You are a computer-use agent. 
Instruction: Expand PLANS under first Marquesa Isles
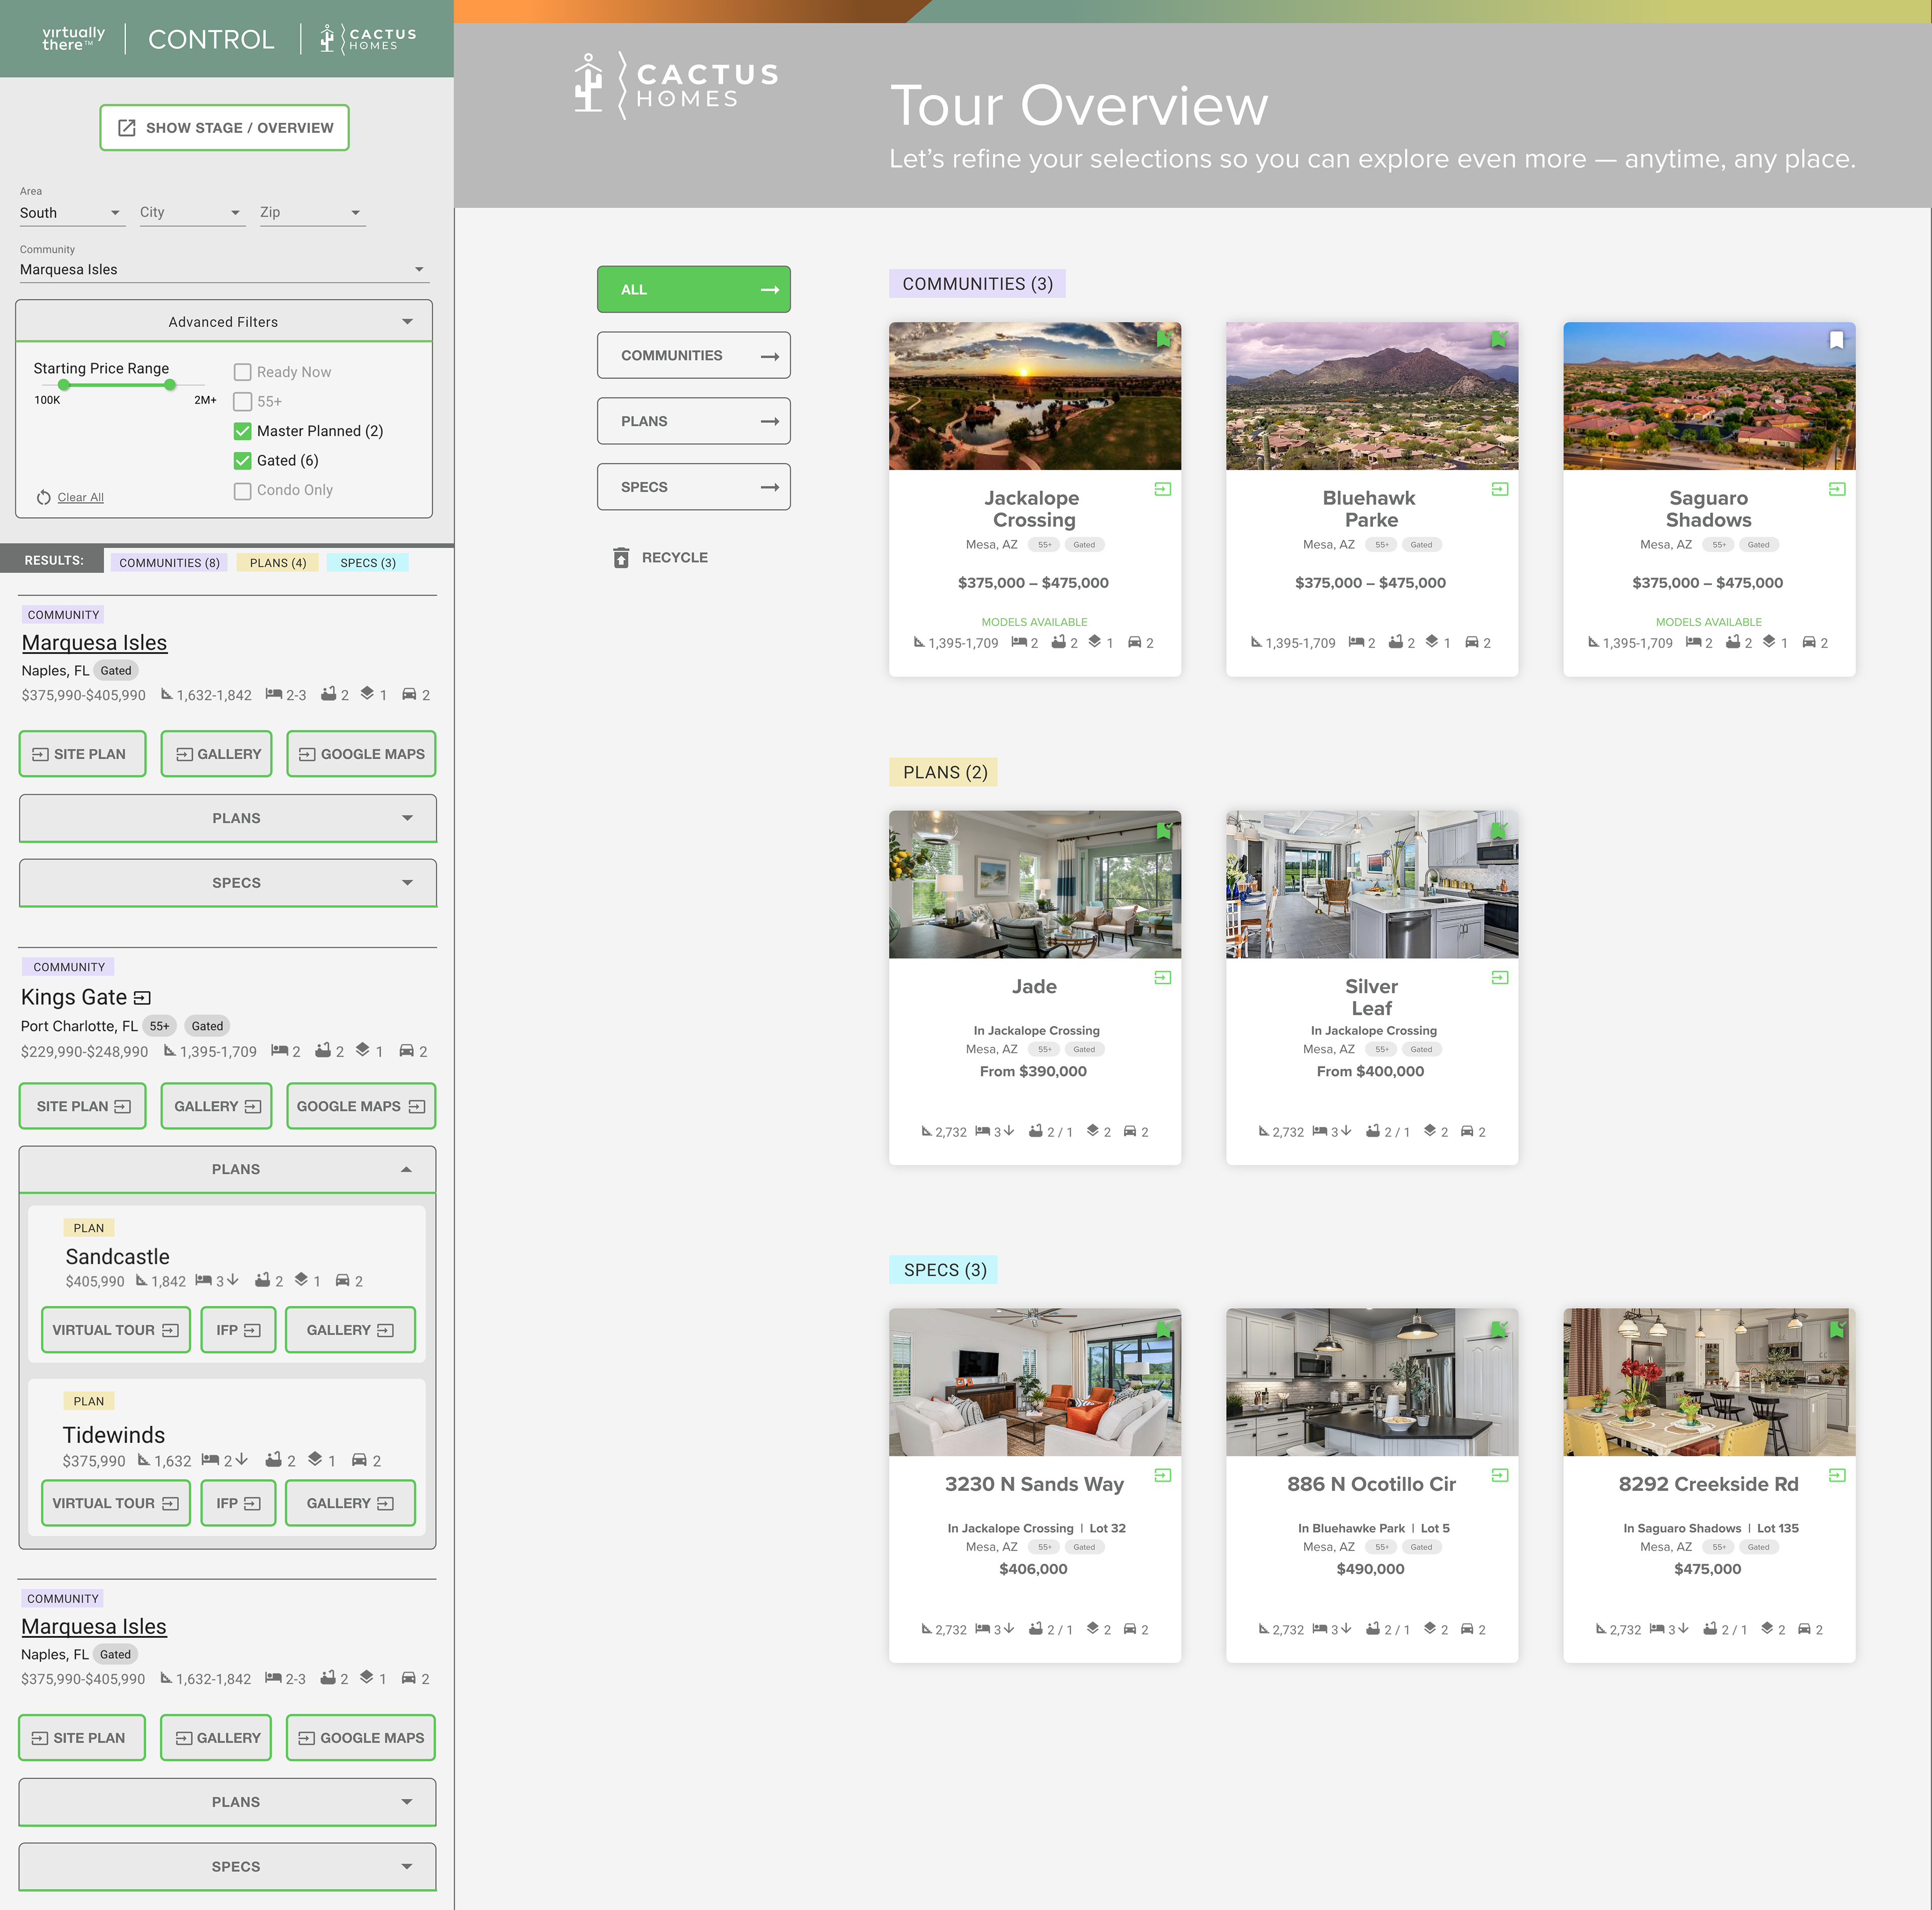228,818
